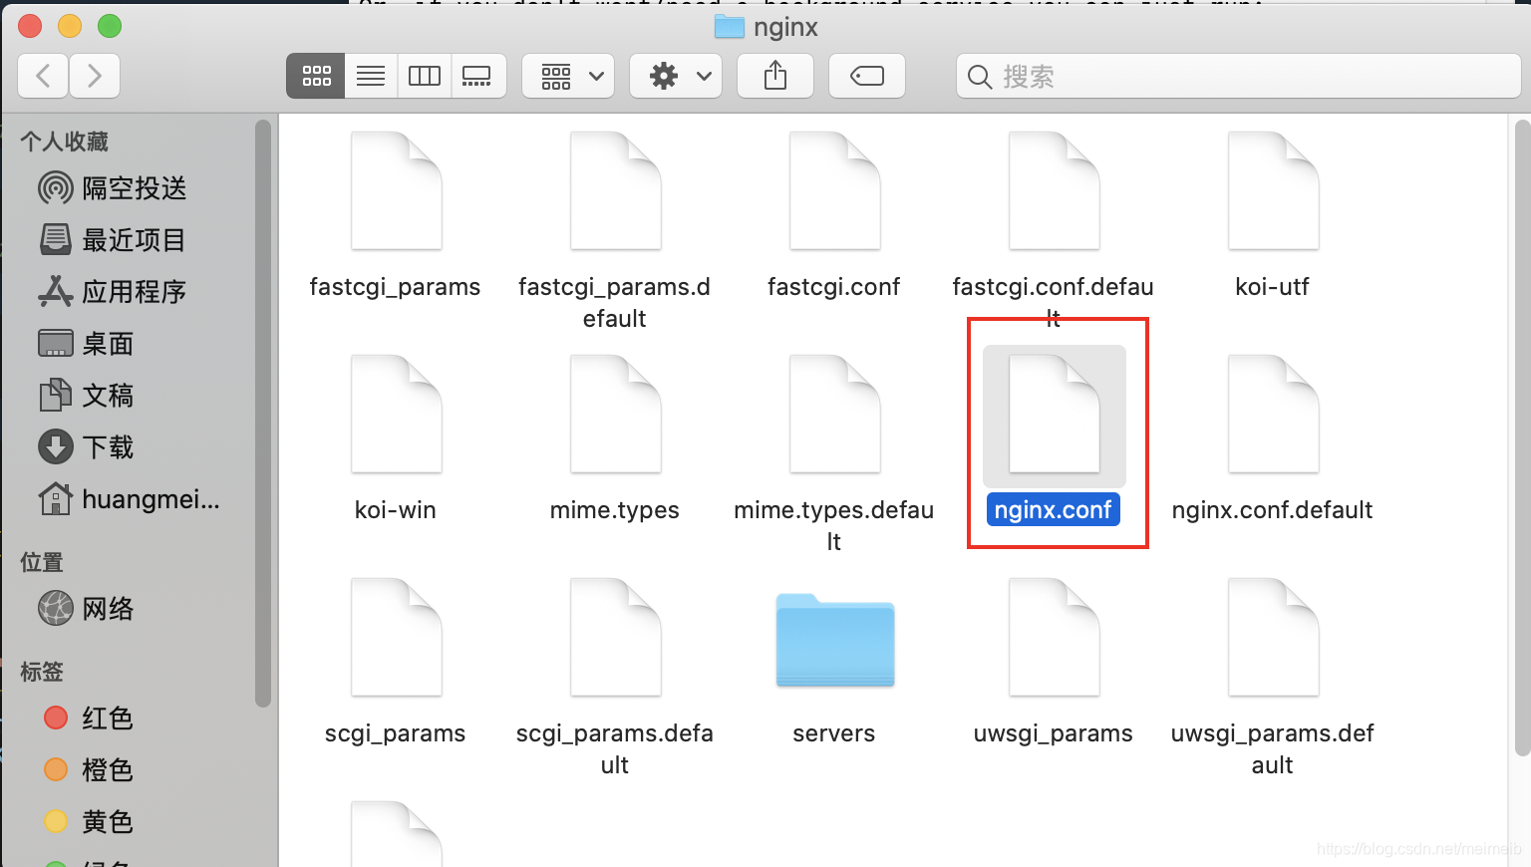This screenshot has width=1531, height=867.
Task: Click the file area vertical scrollbar
Action: tap(1522, 438)
